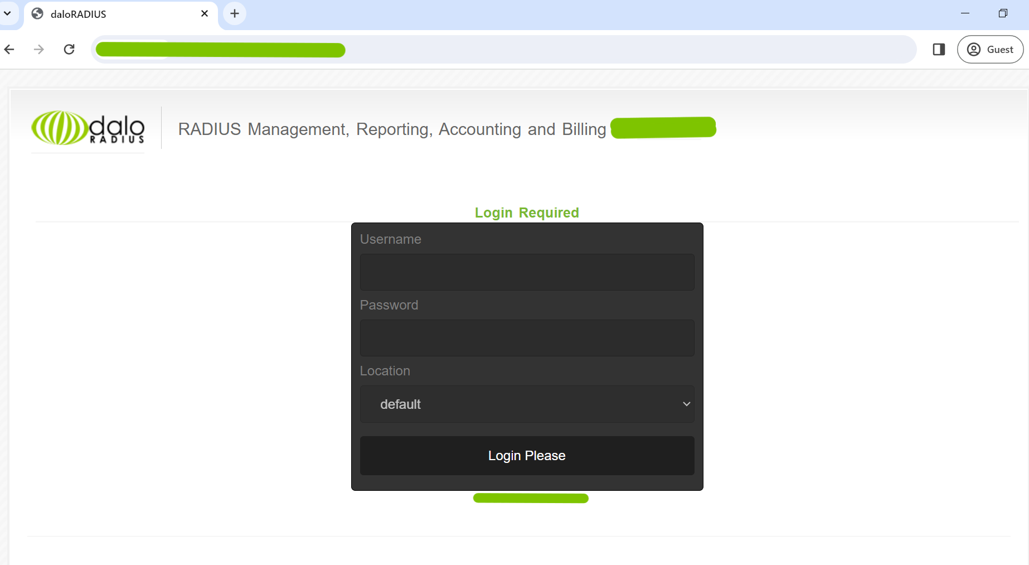
Task: Click the daloRADIUS logo
Action: point(88,128)
